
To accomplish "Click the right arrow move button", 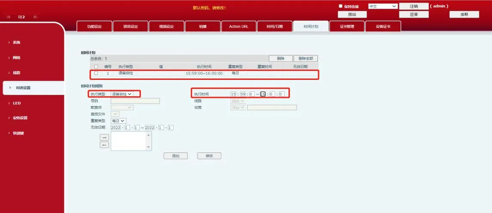I will point(104,137).
